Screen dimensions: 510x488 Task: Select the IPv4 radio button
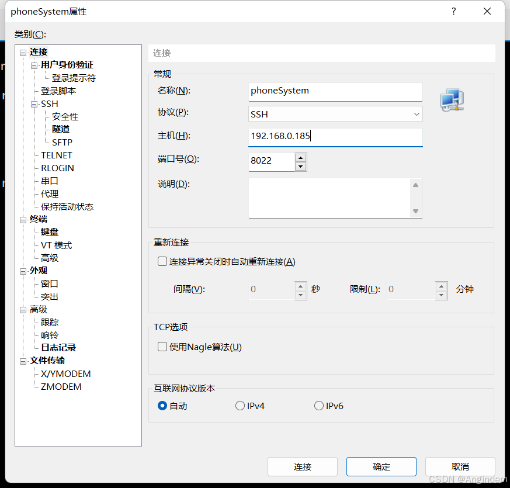point(240,406)
